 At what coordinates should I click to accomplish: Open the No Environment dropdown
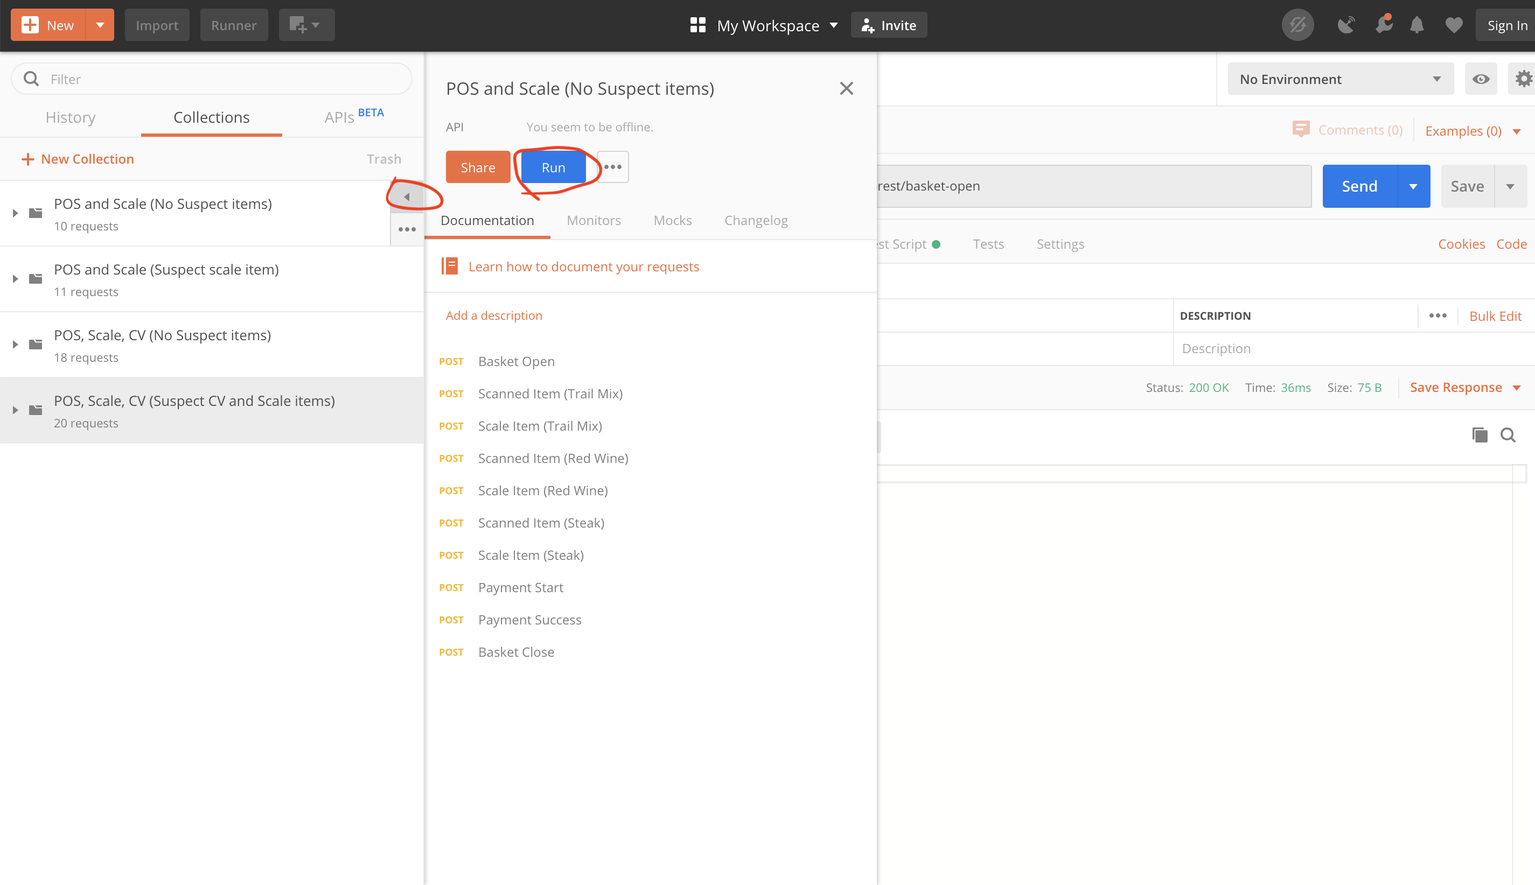(1341, 79)
